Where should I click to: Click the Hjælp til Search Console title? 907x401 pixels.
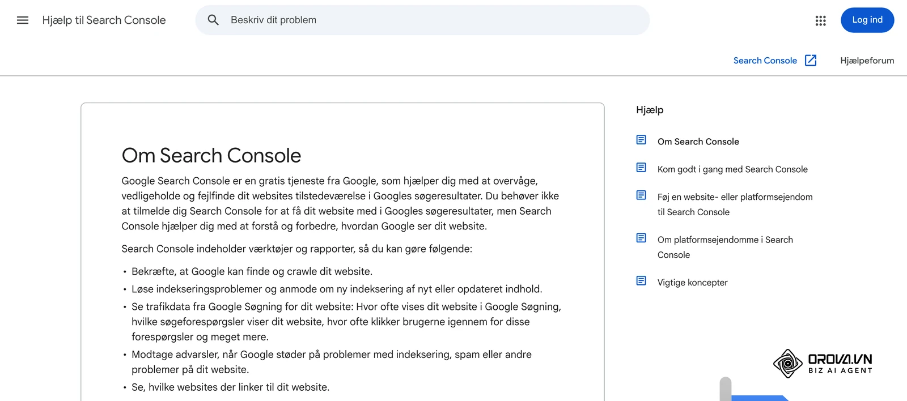click(x=104, y=20)
